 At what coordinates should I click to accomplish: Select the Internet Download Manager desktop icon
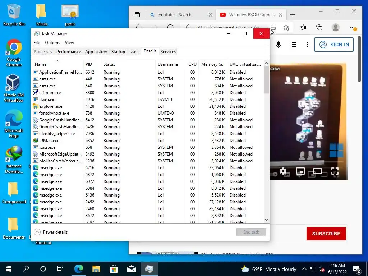point(14,160)
